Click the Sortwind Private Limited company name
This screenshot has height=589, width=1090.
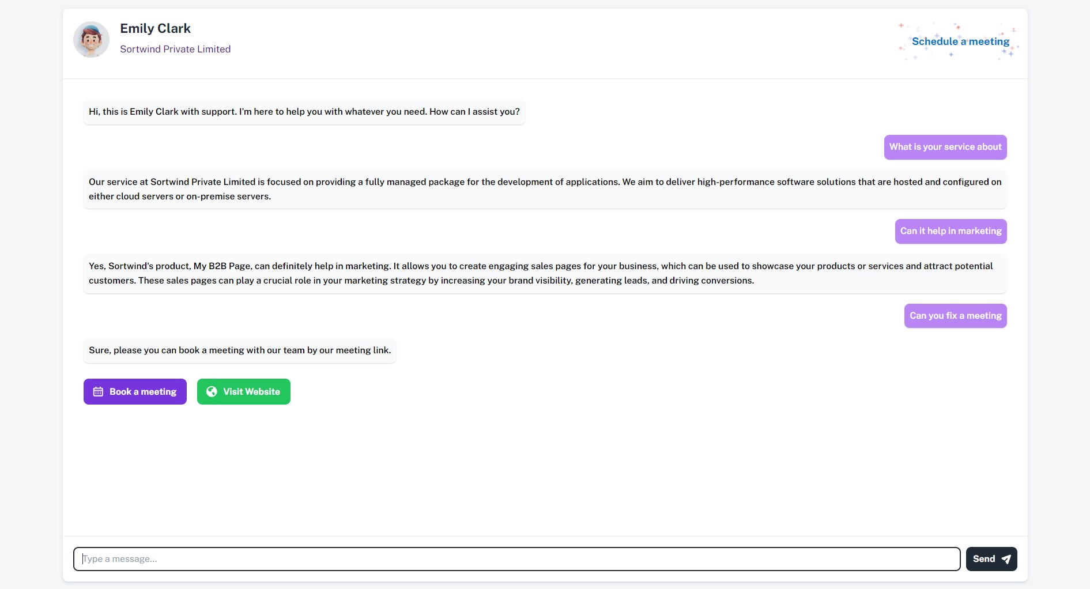click(x=175, y=49)
